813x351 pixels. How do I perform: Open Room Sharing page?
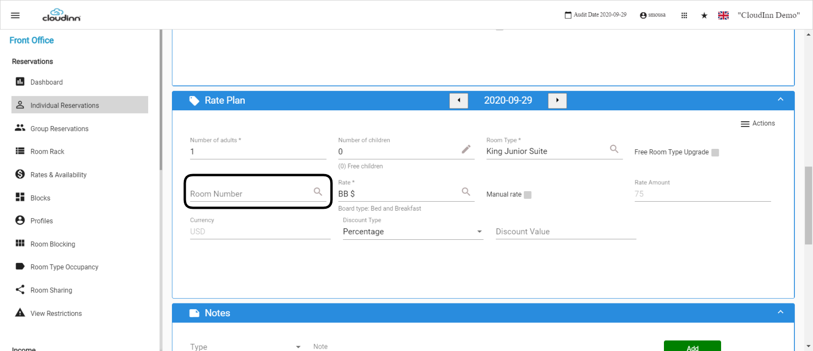80,290
